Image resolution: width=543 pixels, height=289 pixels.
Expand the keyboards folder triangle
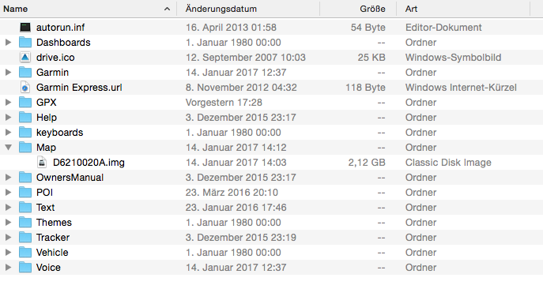click(x=9, y=132)
